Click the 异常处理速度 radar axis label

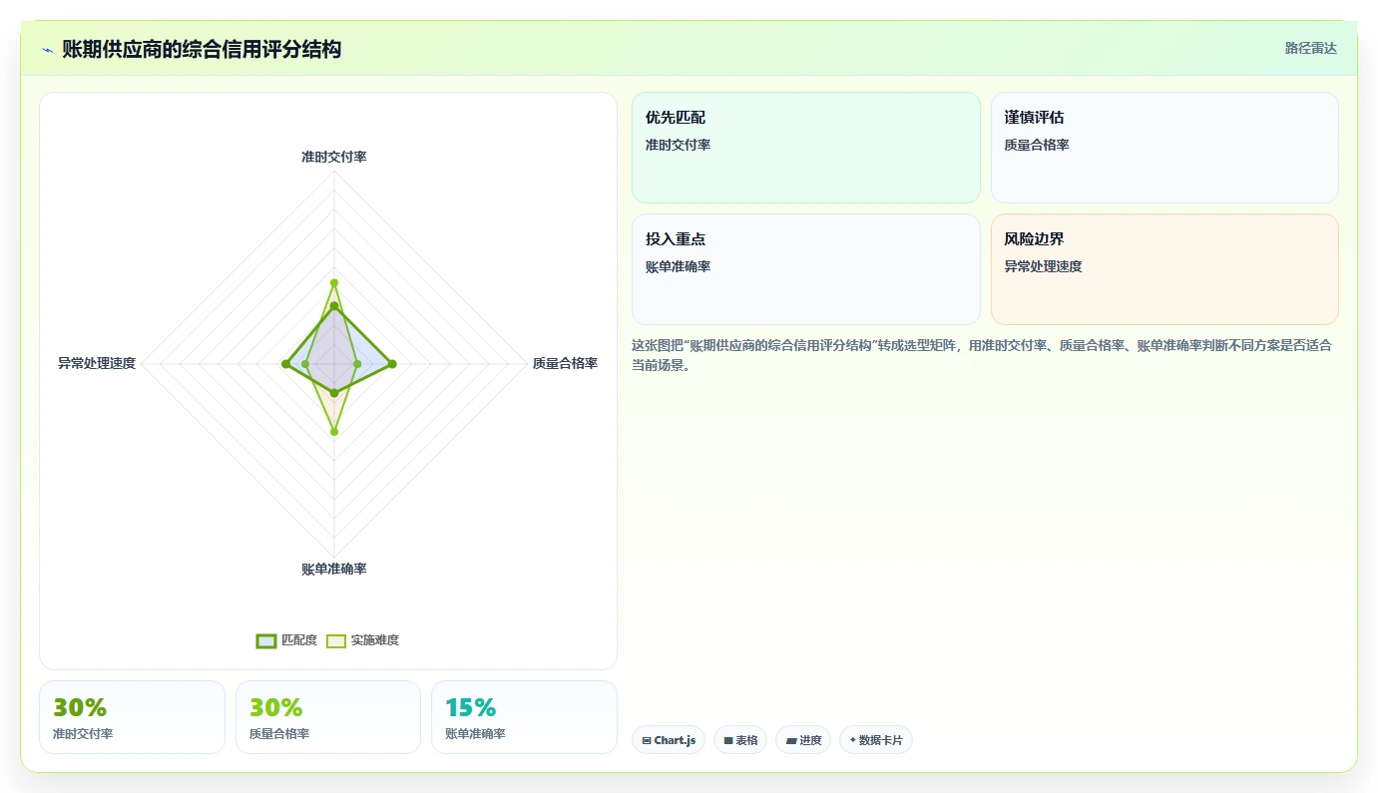97,363
